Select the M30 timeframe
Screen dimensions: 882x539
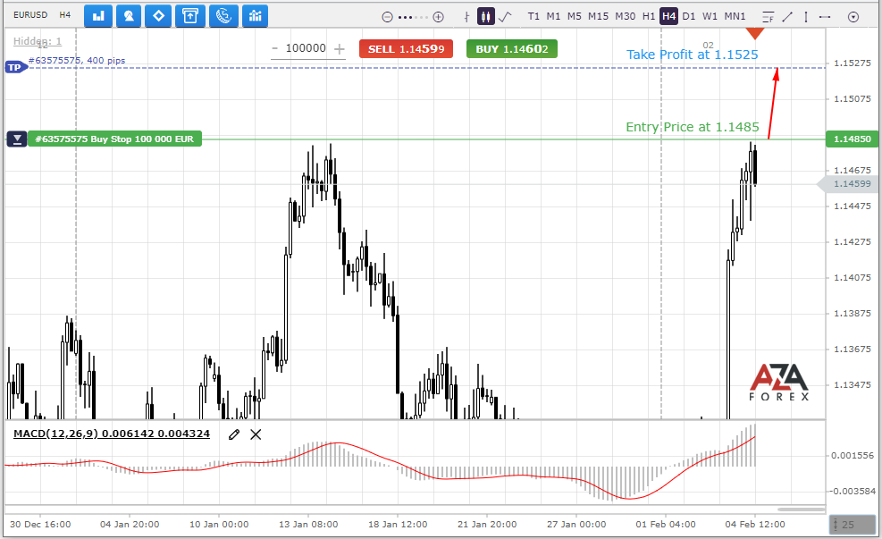pyautogui.click(x=625, y=16)
